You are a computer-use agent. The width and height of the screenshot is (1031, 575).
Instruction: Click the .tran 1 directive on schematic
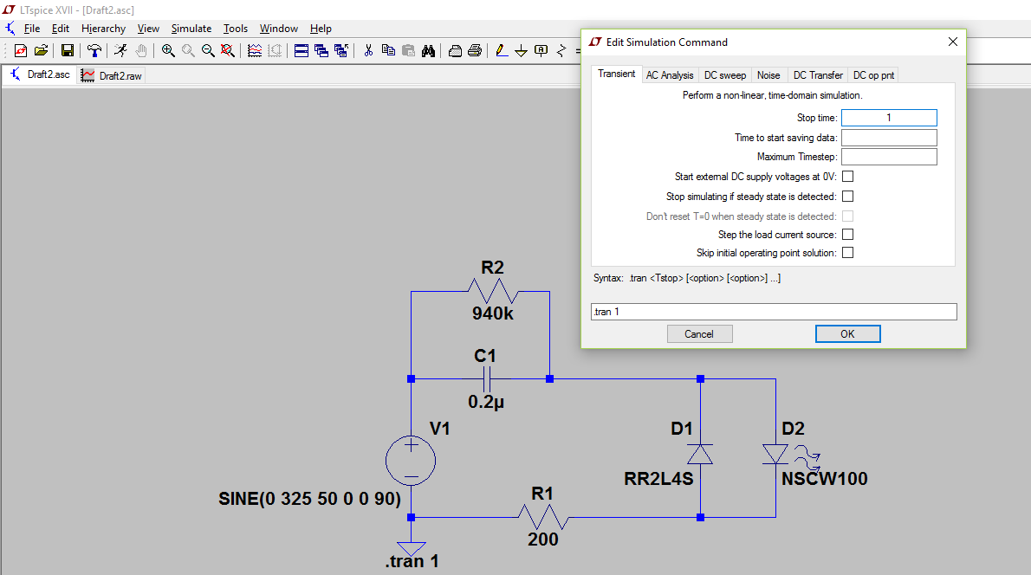pos(412,561)
